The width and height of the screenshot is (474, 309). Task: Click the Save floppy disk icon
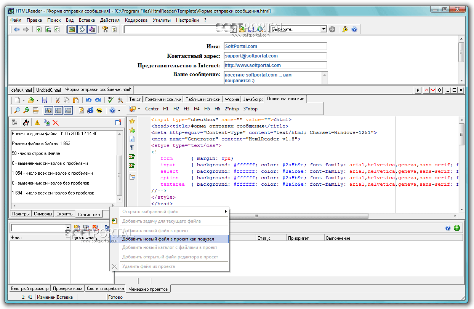tap(45, 100)
